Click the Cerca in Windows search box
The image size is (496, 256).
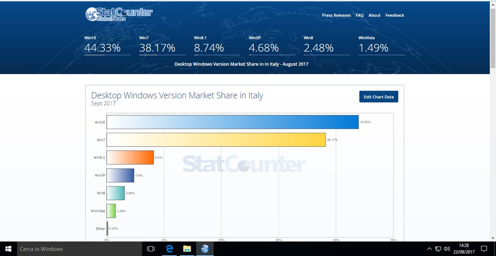(x=79, y=249)
